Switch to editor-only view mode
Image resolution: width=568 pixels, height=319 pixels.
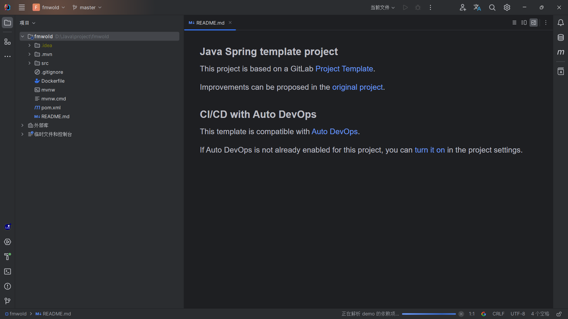tap(514, 23)
